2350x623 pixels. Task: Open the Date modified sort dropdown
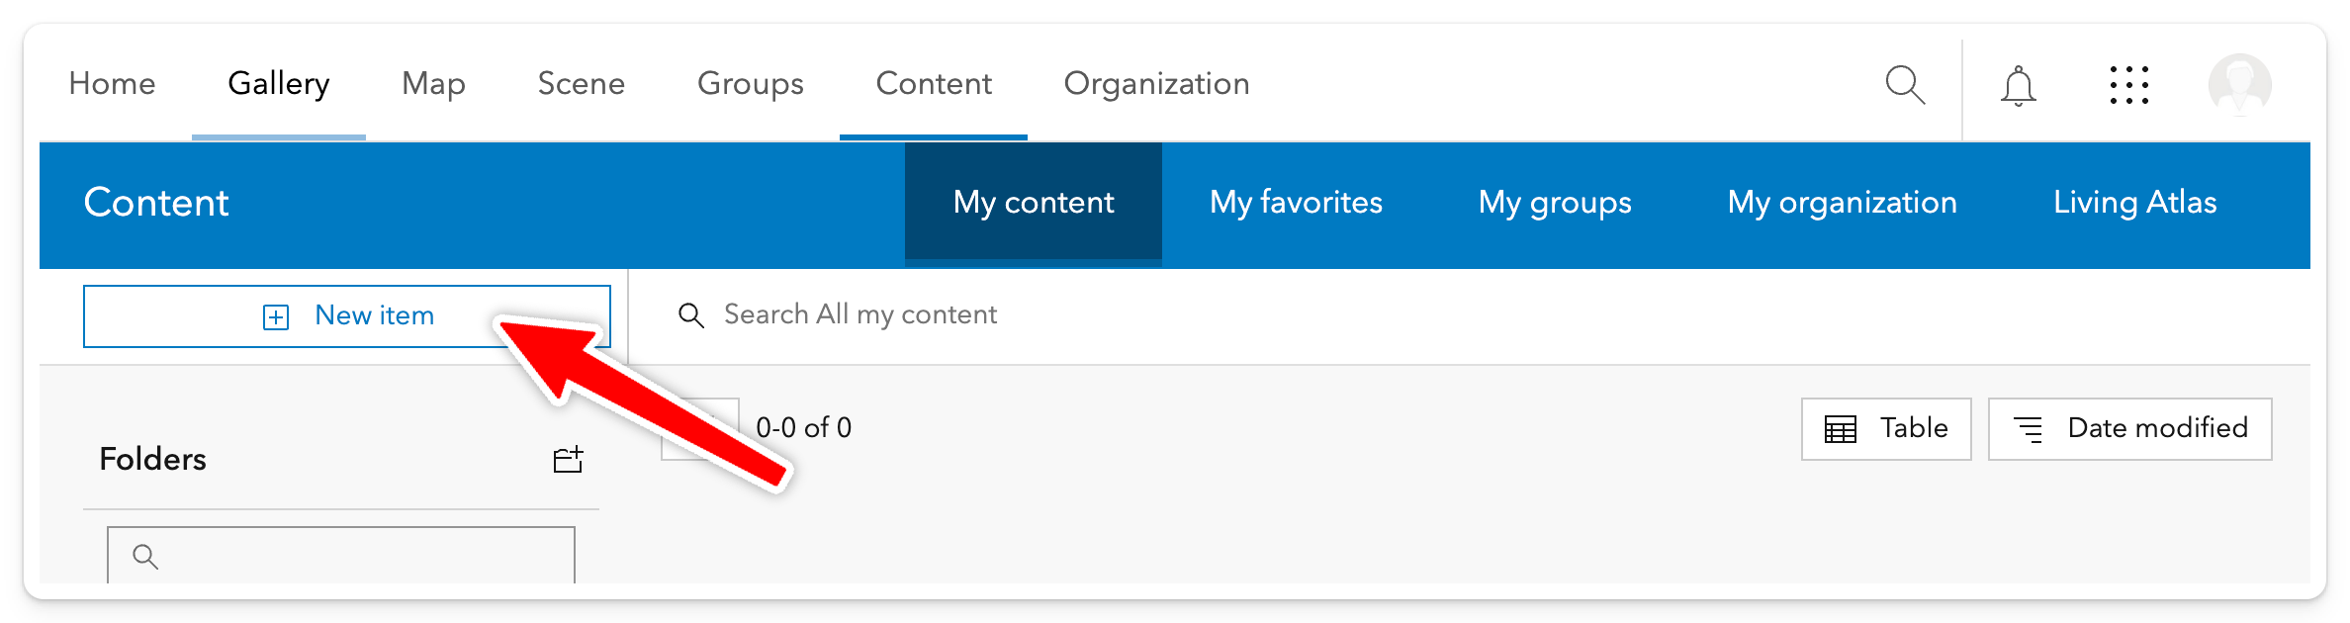2129,429
